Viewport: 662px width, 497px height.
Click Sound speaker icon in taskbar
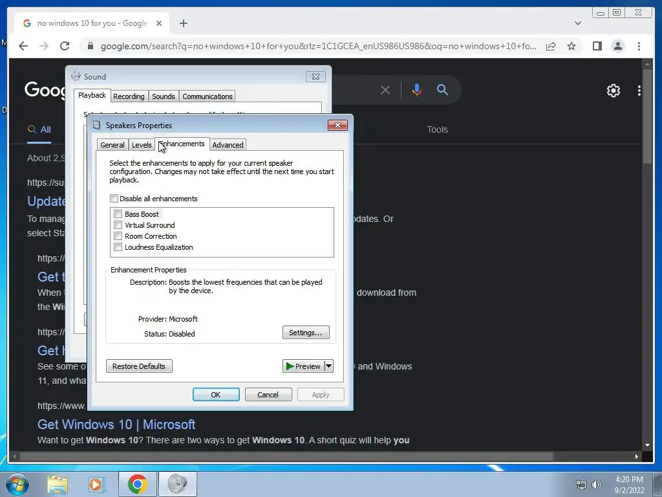click(x=177, y=484)
